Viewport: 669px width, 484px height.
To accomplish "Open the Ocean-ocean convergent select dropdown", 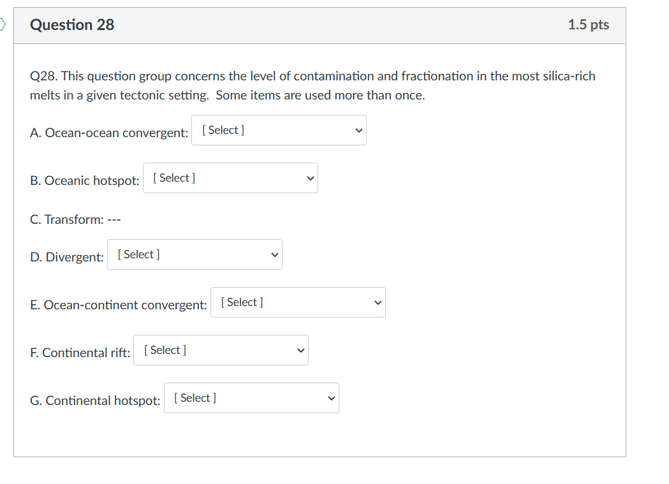I will (x=278, y=130).
